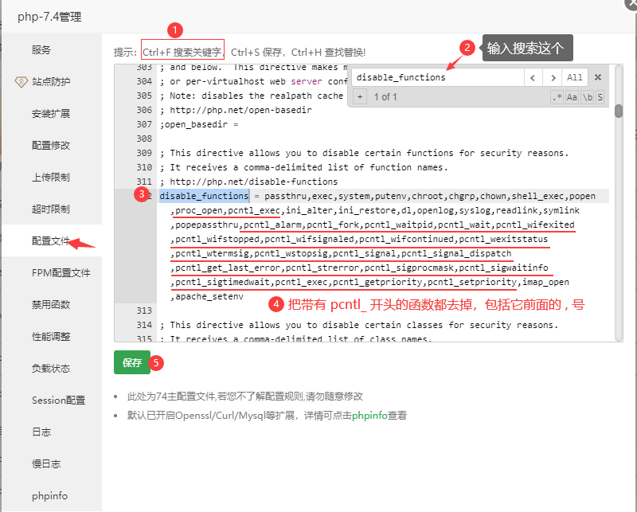Viewport: 637px width, 512px height.
Task: Open the phpinfo link in the note
Action: (369, 416)
